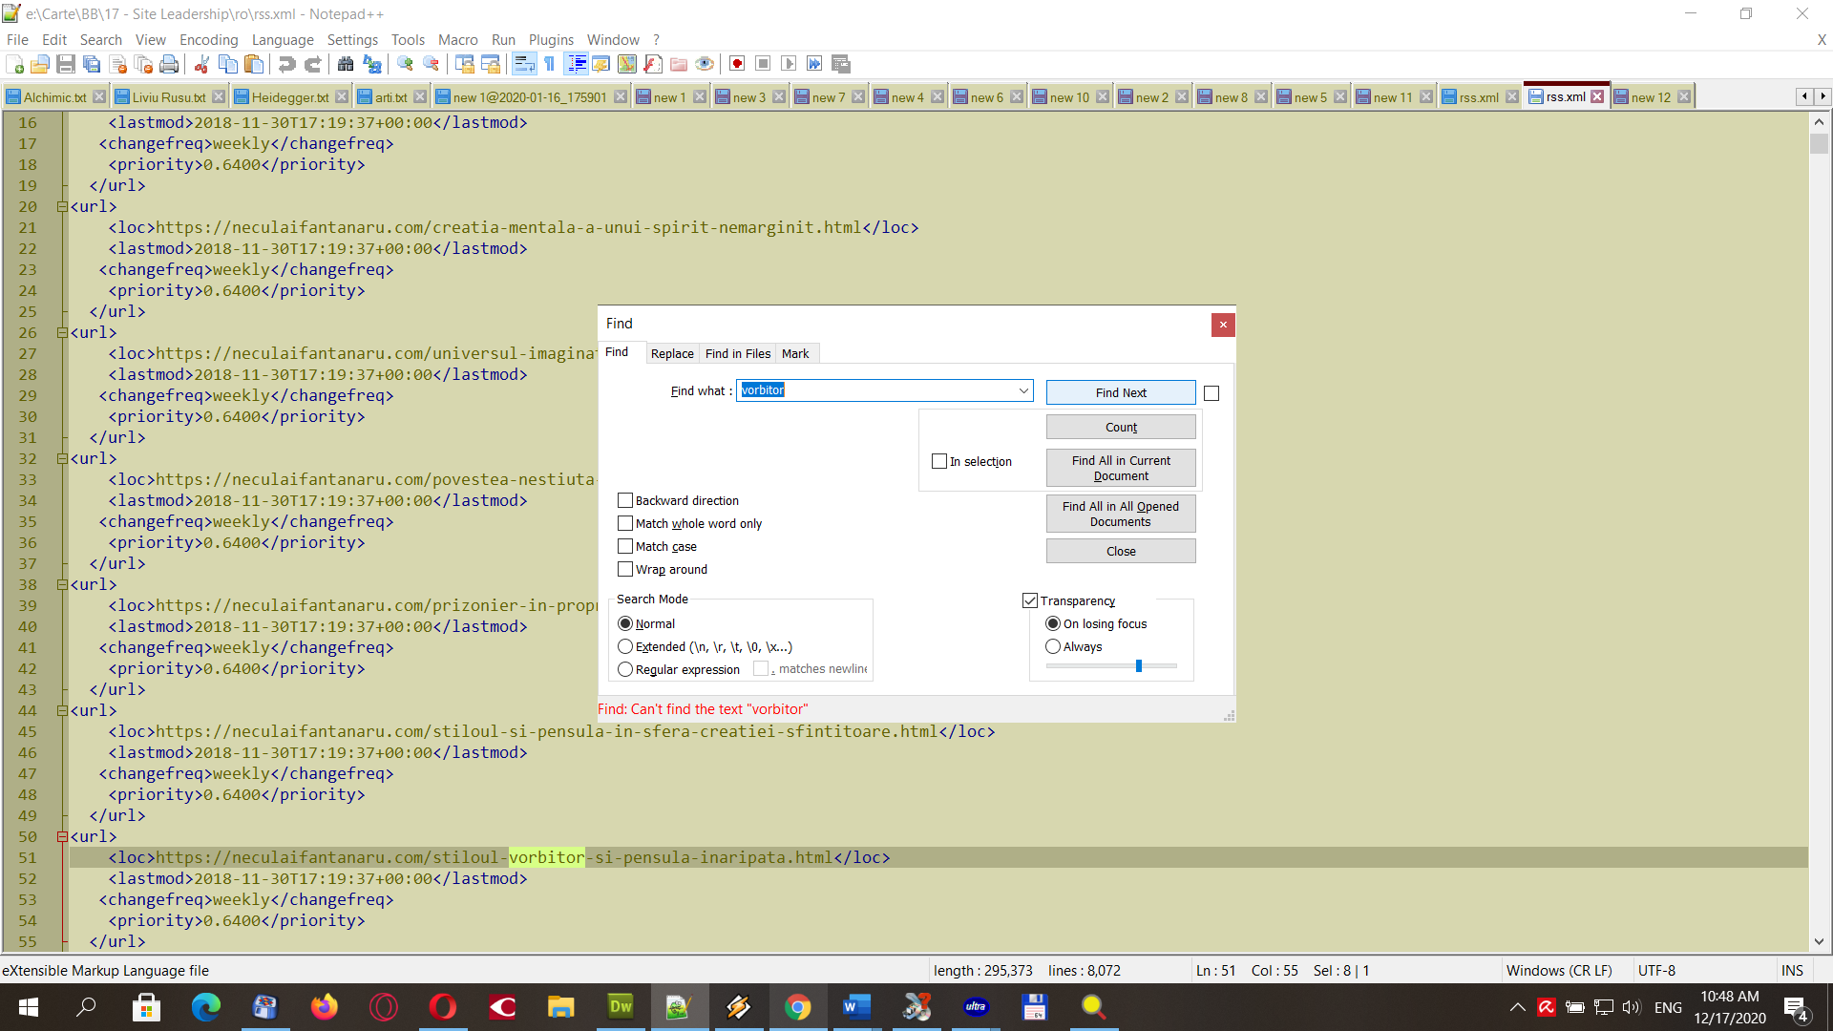Switch to the Heidegger.txt document tab
The width and height of the screenshot is (1833, 1031).
pyautogui.click(x=289, y=96)
